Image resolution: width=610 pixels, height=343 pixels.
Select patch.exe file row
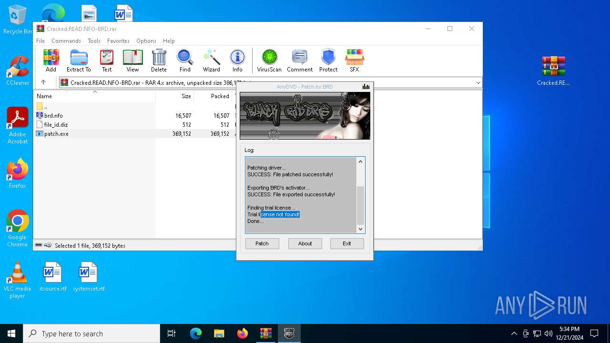click(x=135, y=133)
